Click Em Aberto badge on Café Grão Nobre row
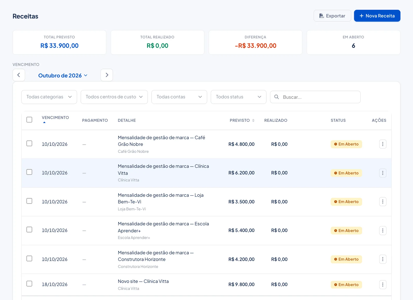Viewport: 413px width, 300px height. pyautogui.click(x=346, y=144)
